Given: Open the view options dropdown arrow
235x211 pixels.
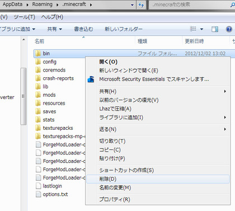Looking at the screenshot, I should coord(201,29).
